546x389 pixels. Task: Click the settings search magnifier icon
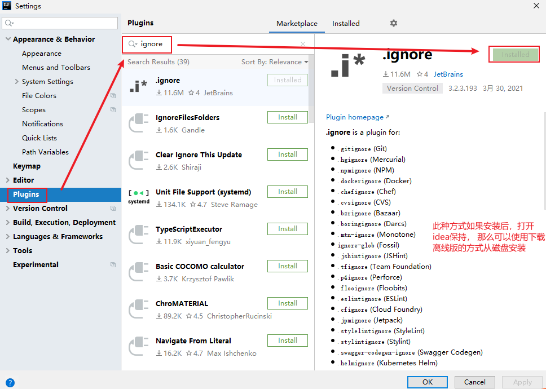(x=10, y=23)
